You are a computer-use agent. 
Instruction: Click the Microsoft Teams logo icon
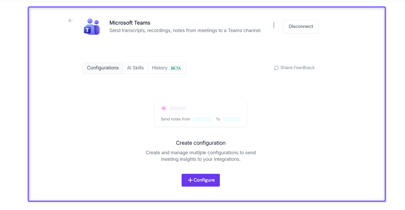[x=92, y=26]
